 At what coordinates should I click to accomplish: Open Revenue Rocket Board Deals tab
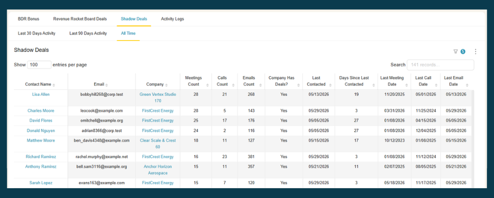pyautogui.click(x=80, y=19)
